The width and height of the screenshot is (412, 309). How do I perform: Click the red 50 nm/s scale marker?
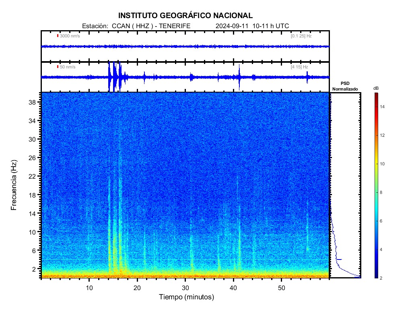coord(58,67)
